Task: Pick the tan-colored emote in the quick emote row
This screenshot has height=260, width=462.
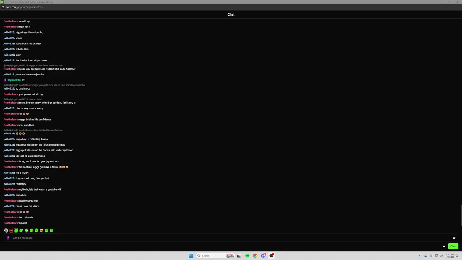Action: [x=42, y=230]
